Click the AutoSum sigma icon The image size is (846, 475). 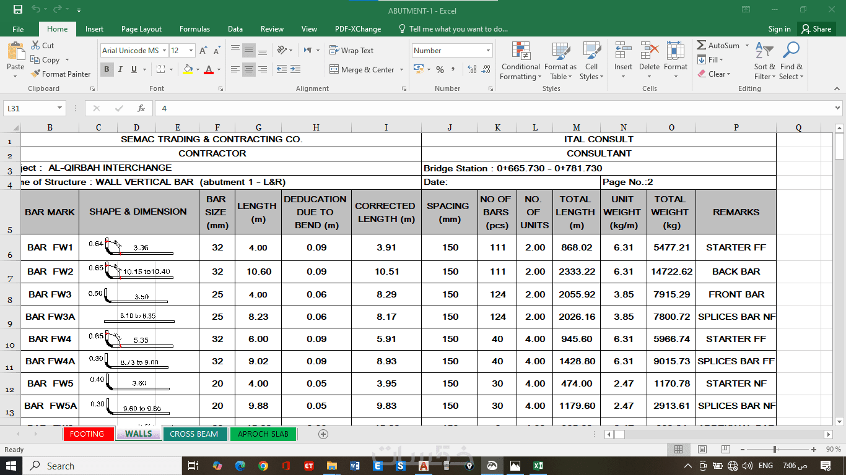702,46
